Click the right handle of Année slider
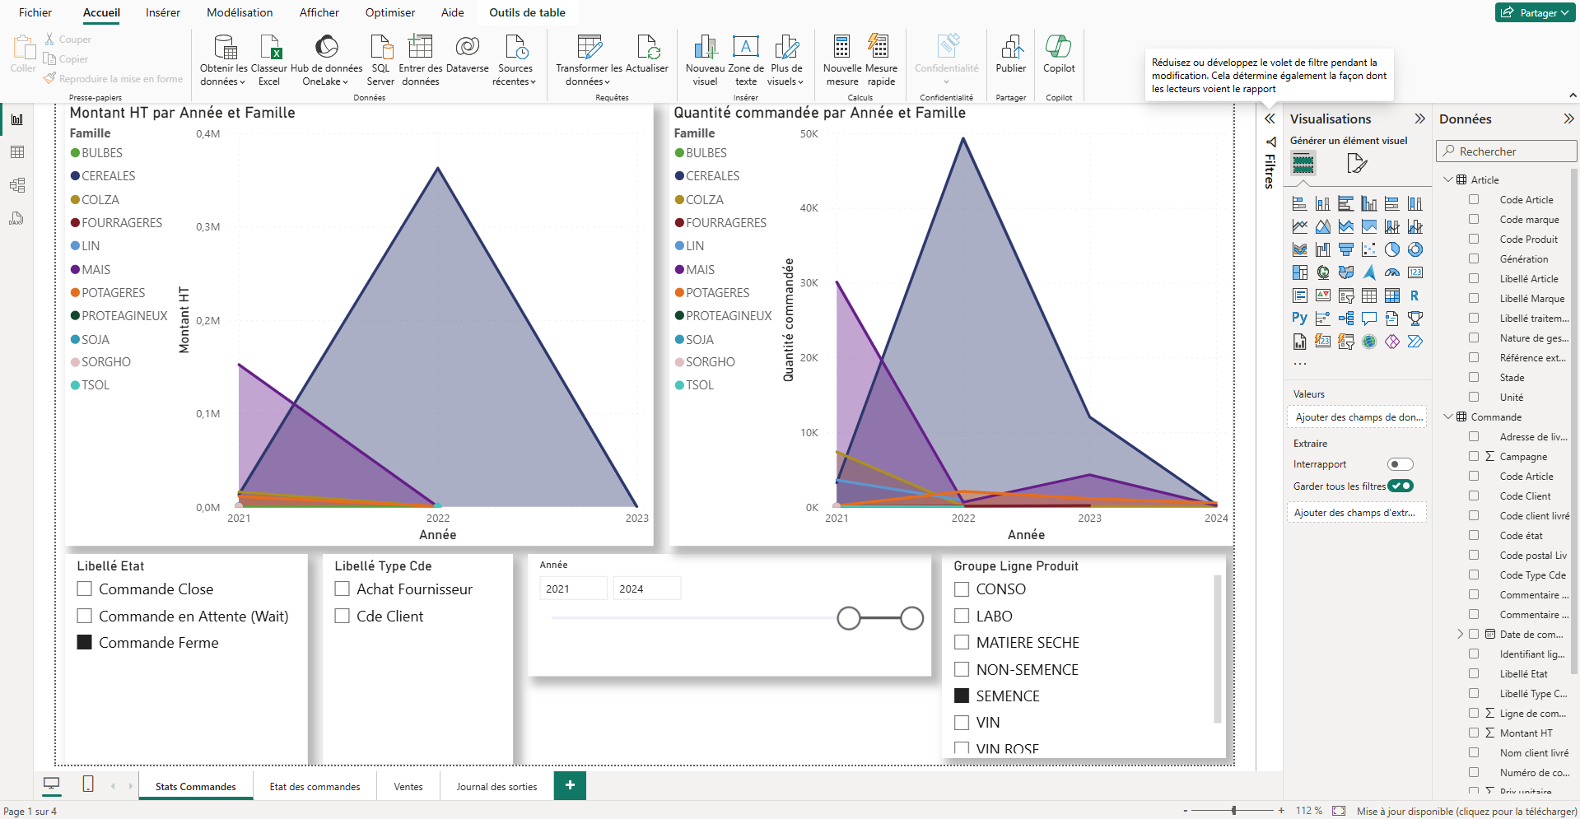The height and width of the screenshot is (819, 1580). (911, 618)
